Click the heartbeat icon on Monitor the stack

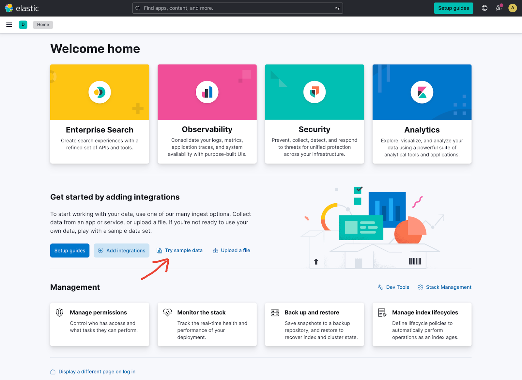[167, 313]
